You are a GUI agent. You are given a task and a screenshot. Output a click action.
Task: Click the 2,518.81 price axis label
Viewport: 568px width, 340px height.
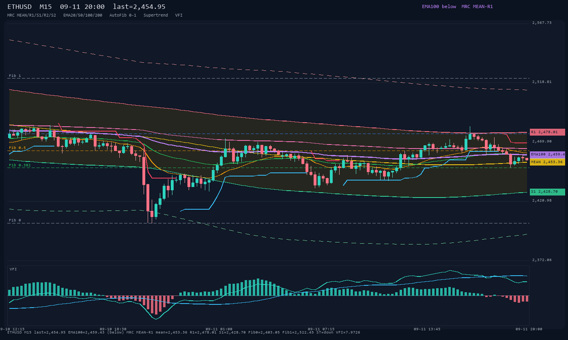pyautogui.click(x=542, y=82)
